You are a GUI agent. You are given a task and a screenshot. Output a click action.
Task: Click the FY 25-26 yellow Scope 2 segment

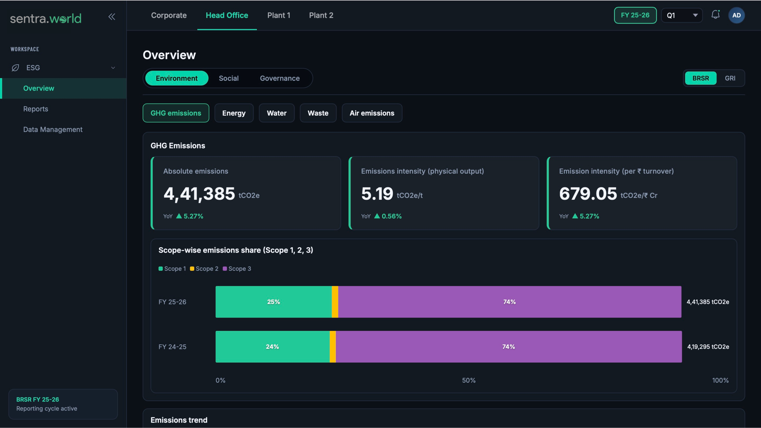click(x=335, y=302)
